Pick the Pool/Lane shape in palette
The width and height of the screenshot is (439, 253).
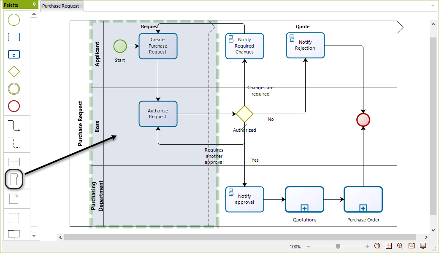[x=14, y=162]
